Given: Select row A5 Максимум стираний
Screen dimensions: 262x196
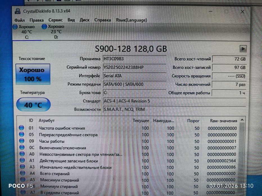Looking at the screenshot, I should 128,180.
